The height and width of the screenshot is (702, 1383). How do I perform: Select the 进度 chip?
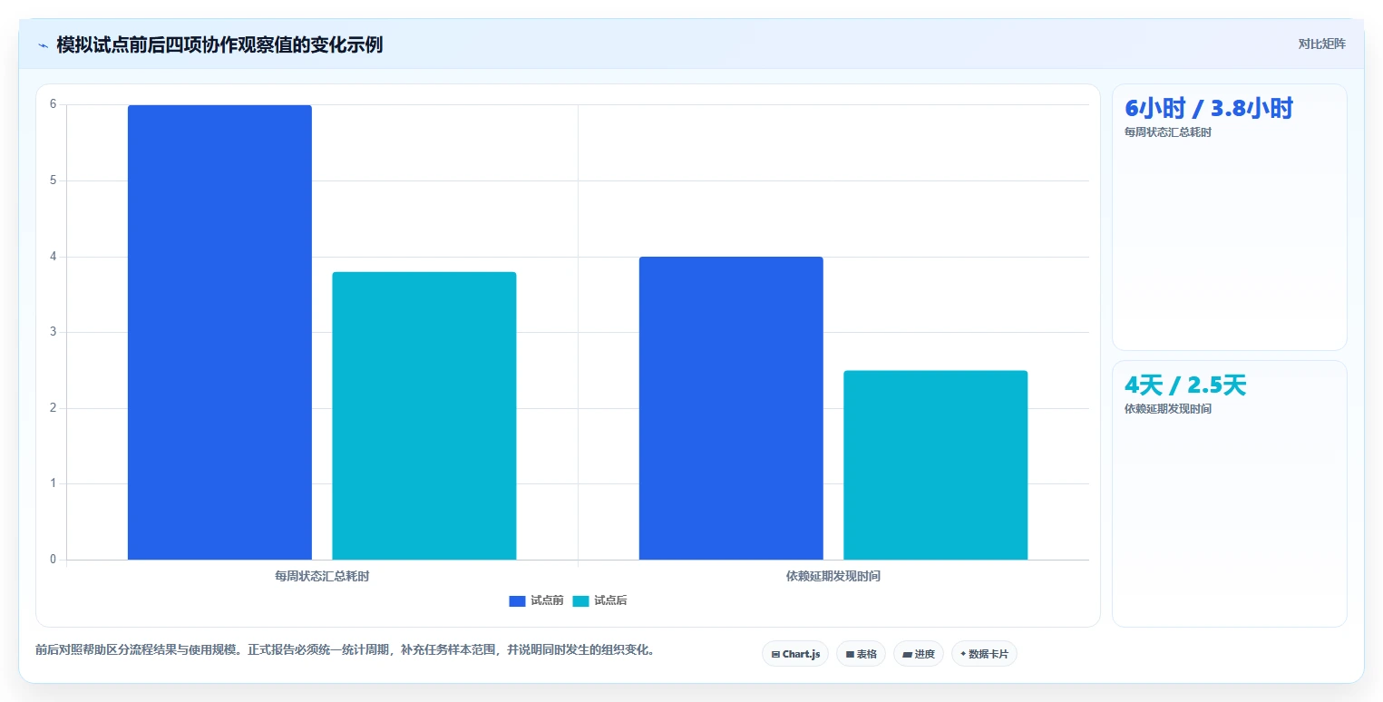(x=919, y=654)
